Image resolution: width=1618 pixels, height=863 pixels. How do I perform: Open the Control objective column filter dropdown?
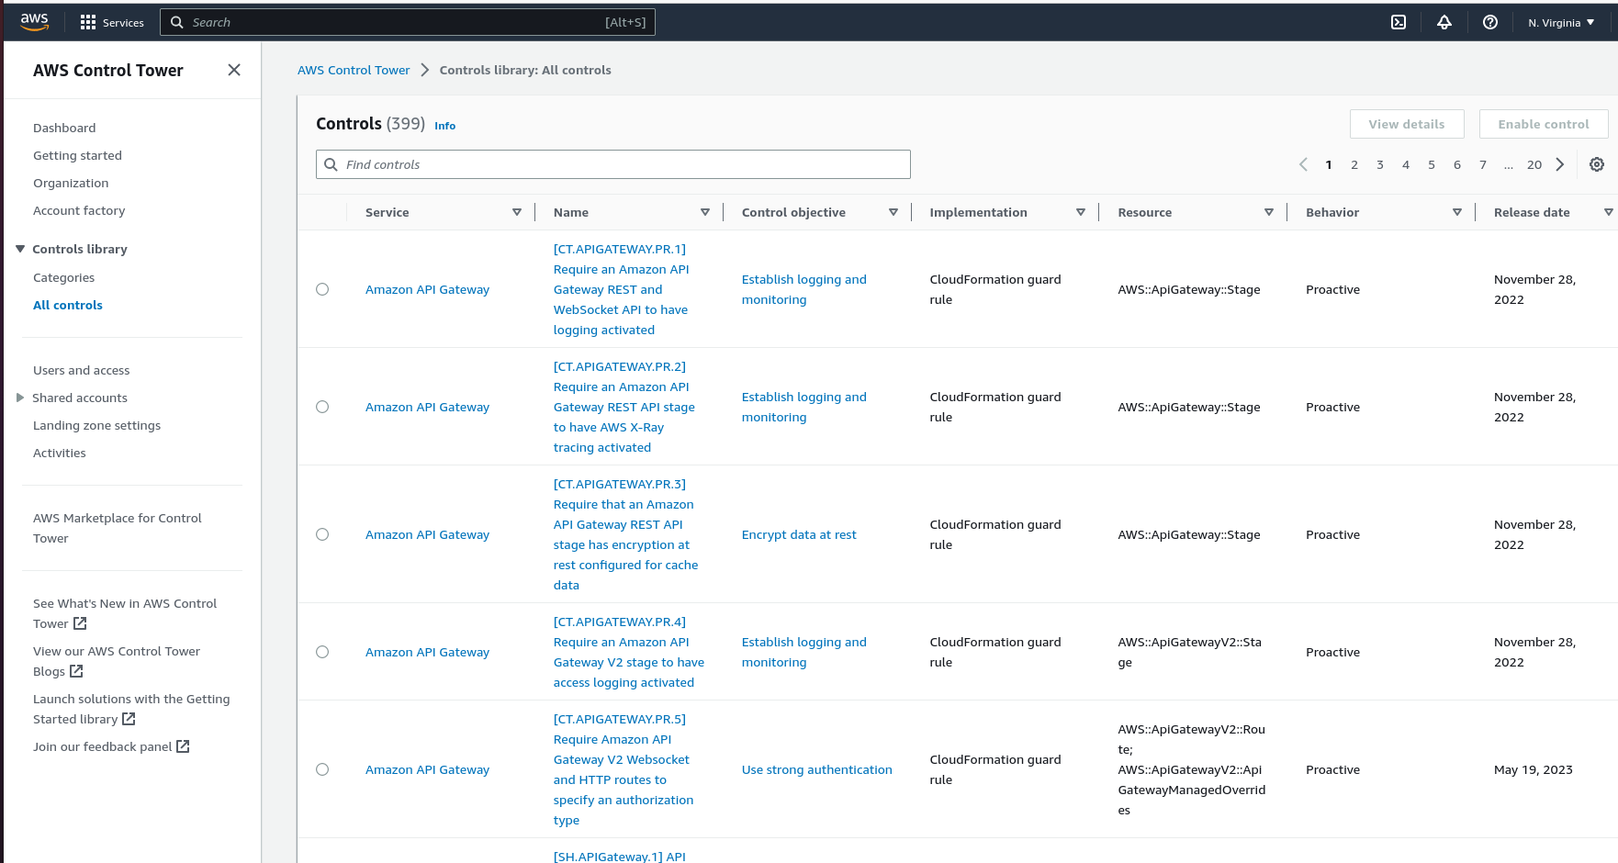pos(893,212)
